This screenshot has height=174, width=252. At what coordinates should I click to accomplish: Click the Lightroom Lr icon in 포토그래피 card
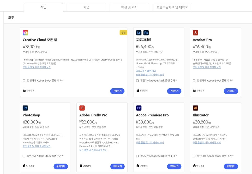(x=139, y=33)
